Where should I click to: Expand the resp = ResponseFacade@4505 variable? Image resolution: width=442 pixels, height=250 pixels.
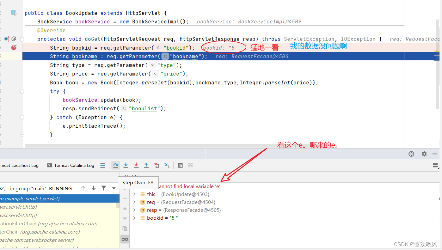pyautogui.click(x=134, y=210)
